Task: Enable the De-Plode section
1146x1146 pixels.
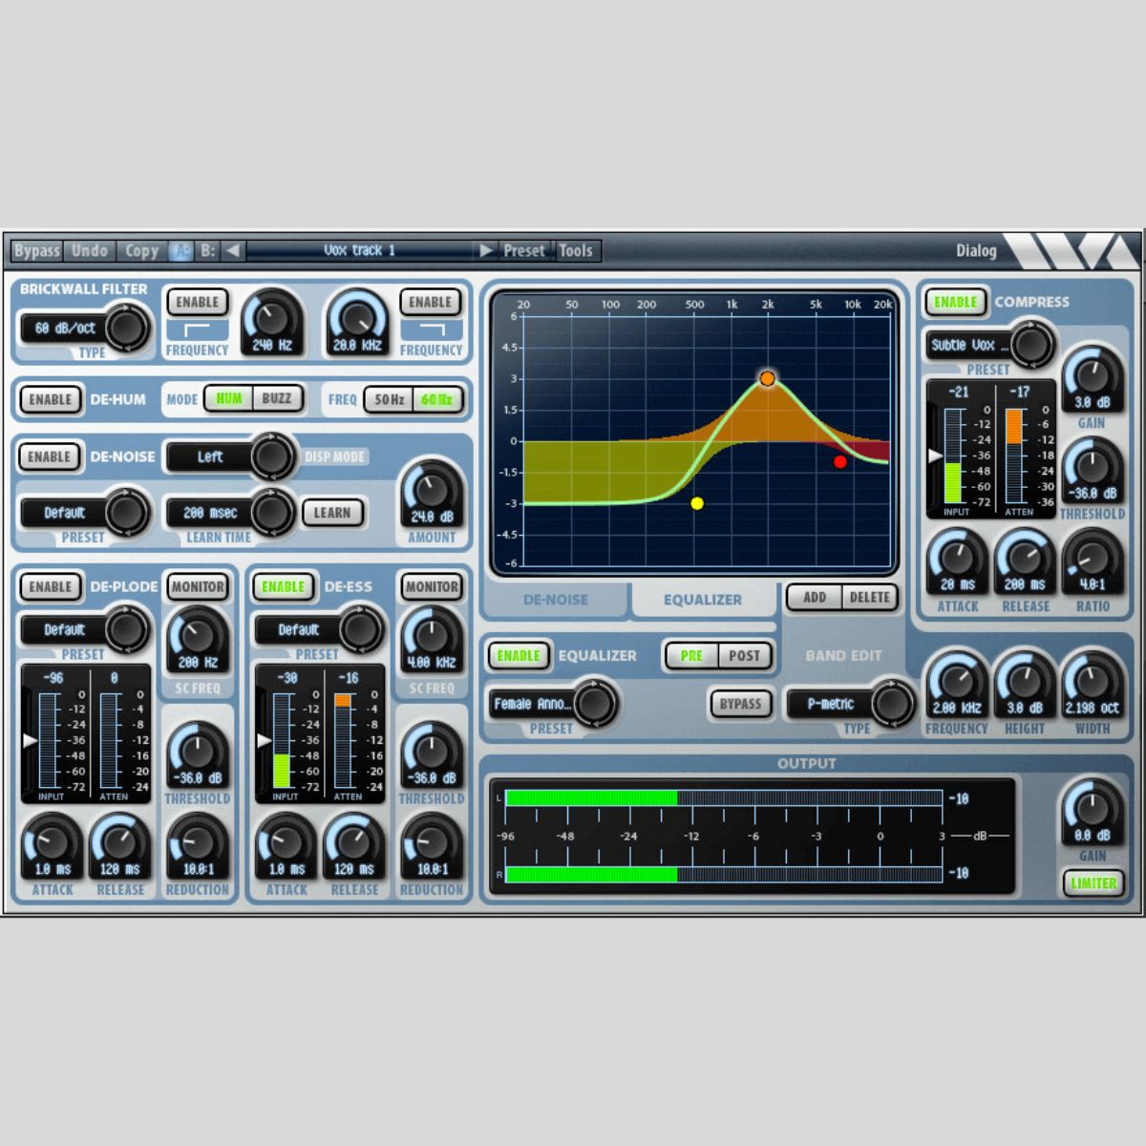Action: (x=51, y=586)
